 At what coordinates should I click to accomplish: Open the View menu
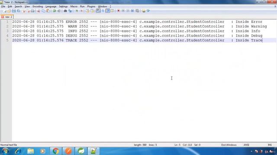(27, 6)
